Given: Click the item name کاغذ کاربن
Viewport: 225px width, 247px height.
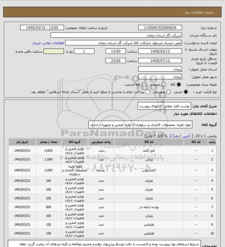Looking at the screenshot, I should pyautogui.click(x=149, y=170).
